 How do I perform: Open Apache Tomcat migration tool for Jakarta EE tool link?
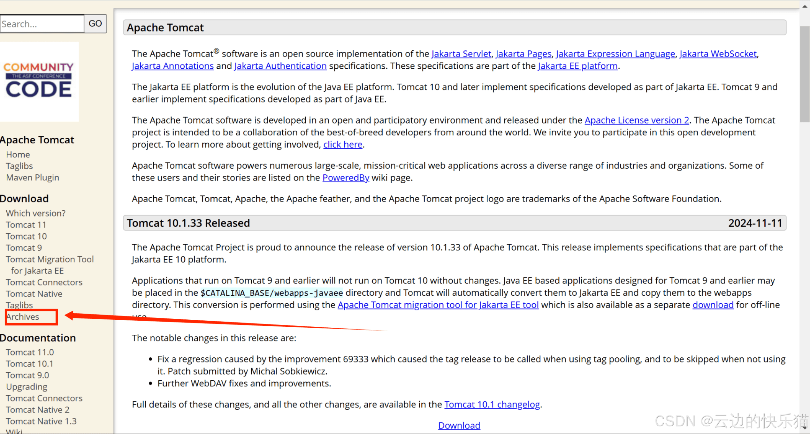click(438, 305)
